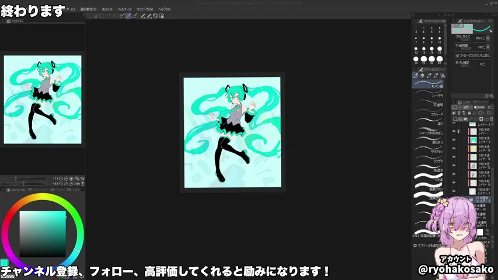Hide layer レイヤー 7 via its eye icon
This screenshot has height=280, width=498.
point(454,191)
